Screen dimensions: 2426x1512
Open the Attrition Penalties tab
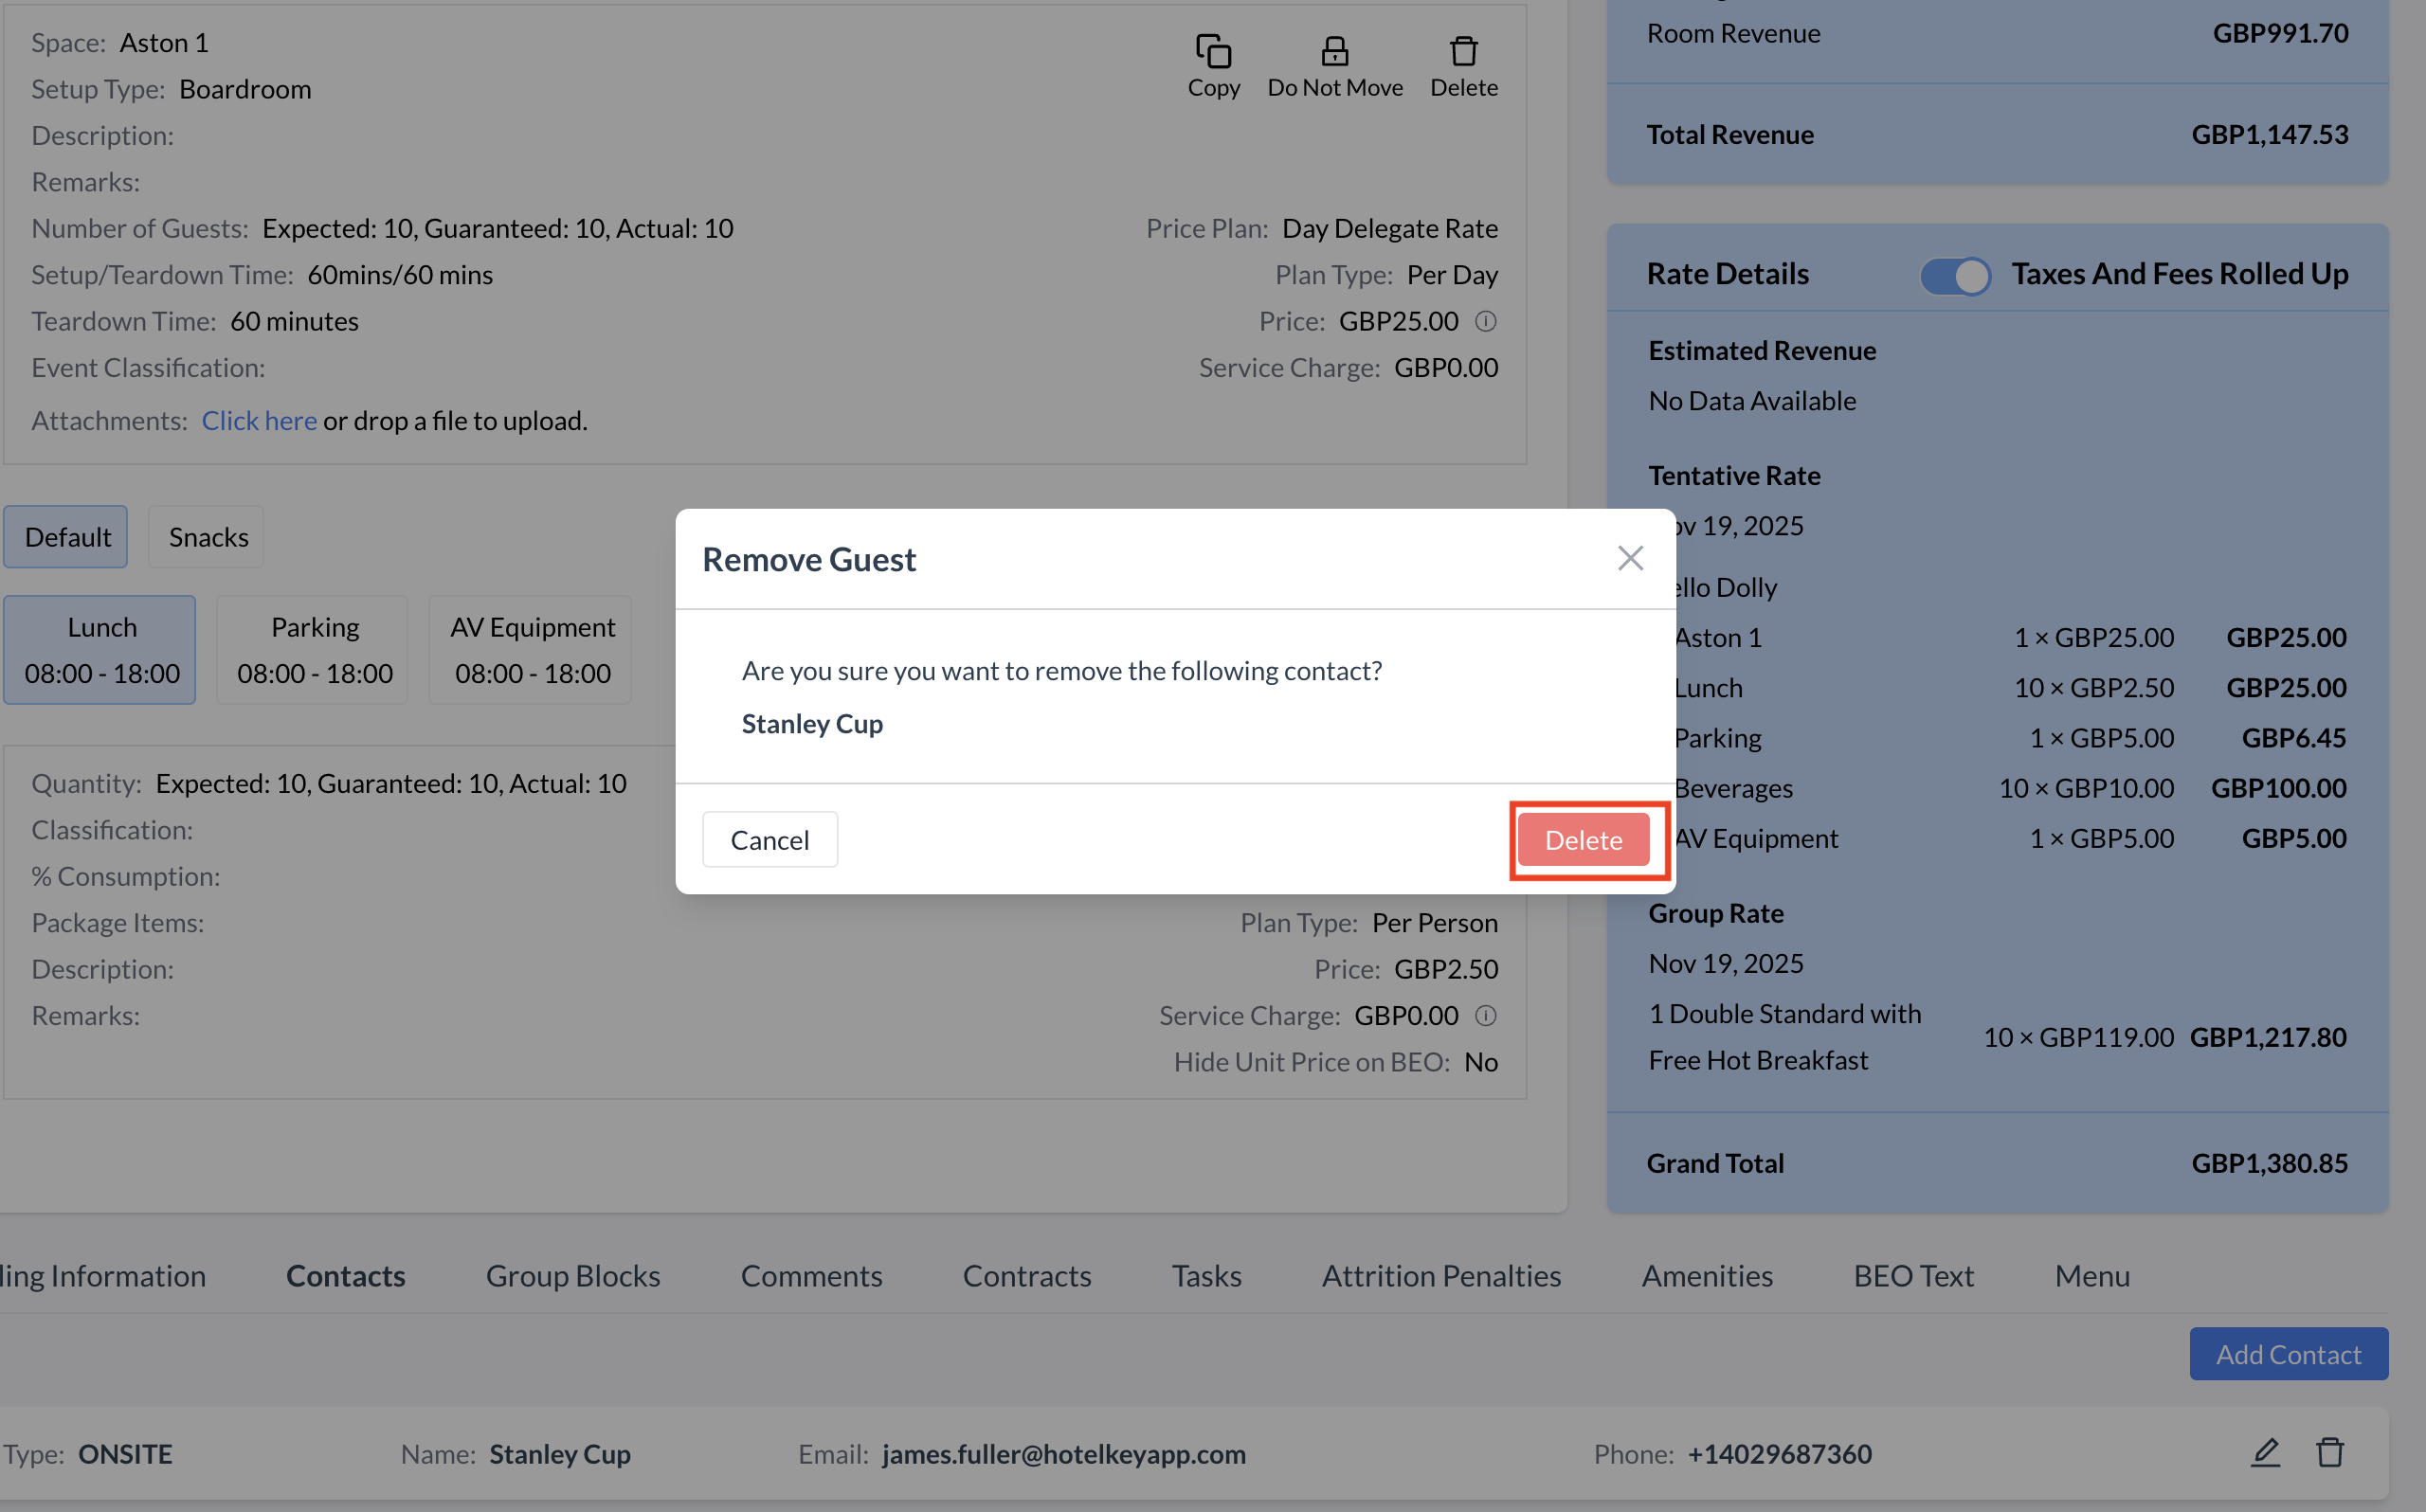[x=1441, y=1276]
